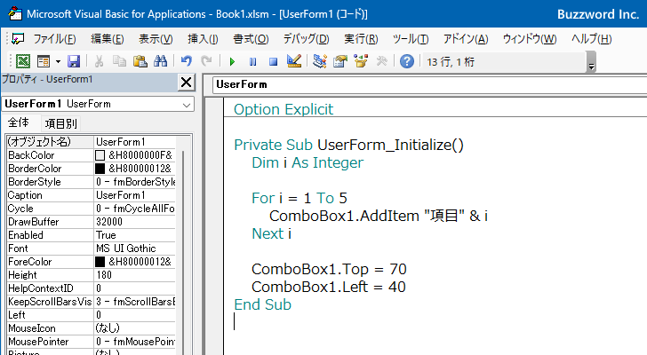Select the Cycle property row

click(x=91, y=209)
